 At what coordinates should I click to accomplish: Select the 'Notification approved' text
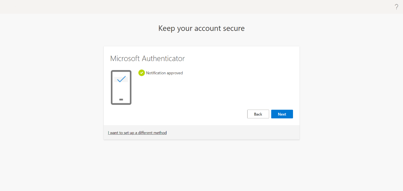(x=164, y=73)
